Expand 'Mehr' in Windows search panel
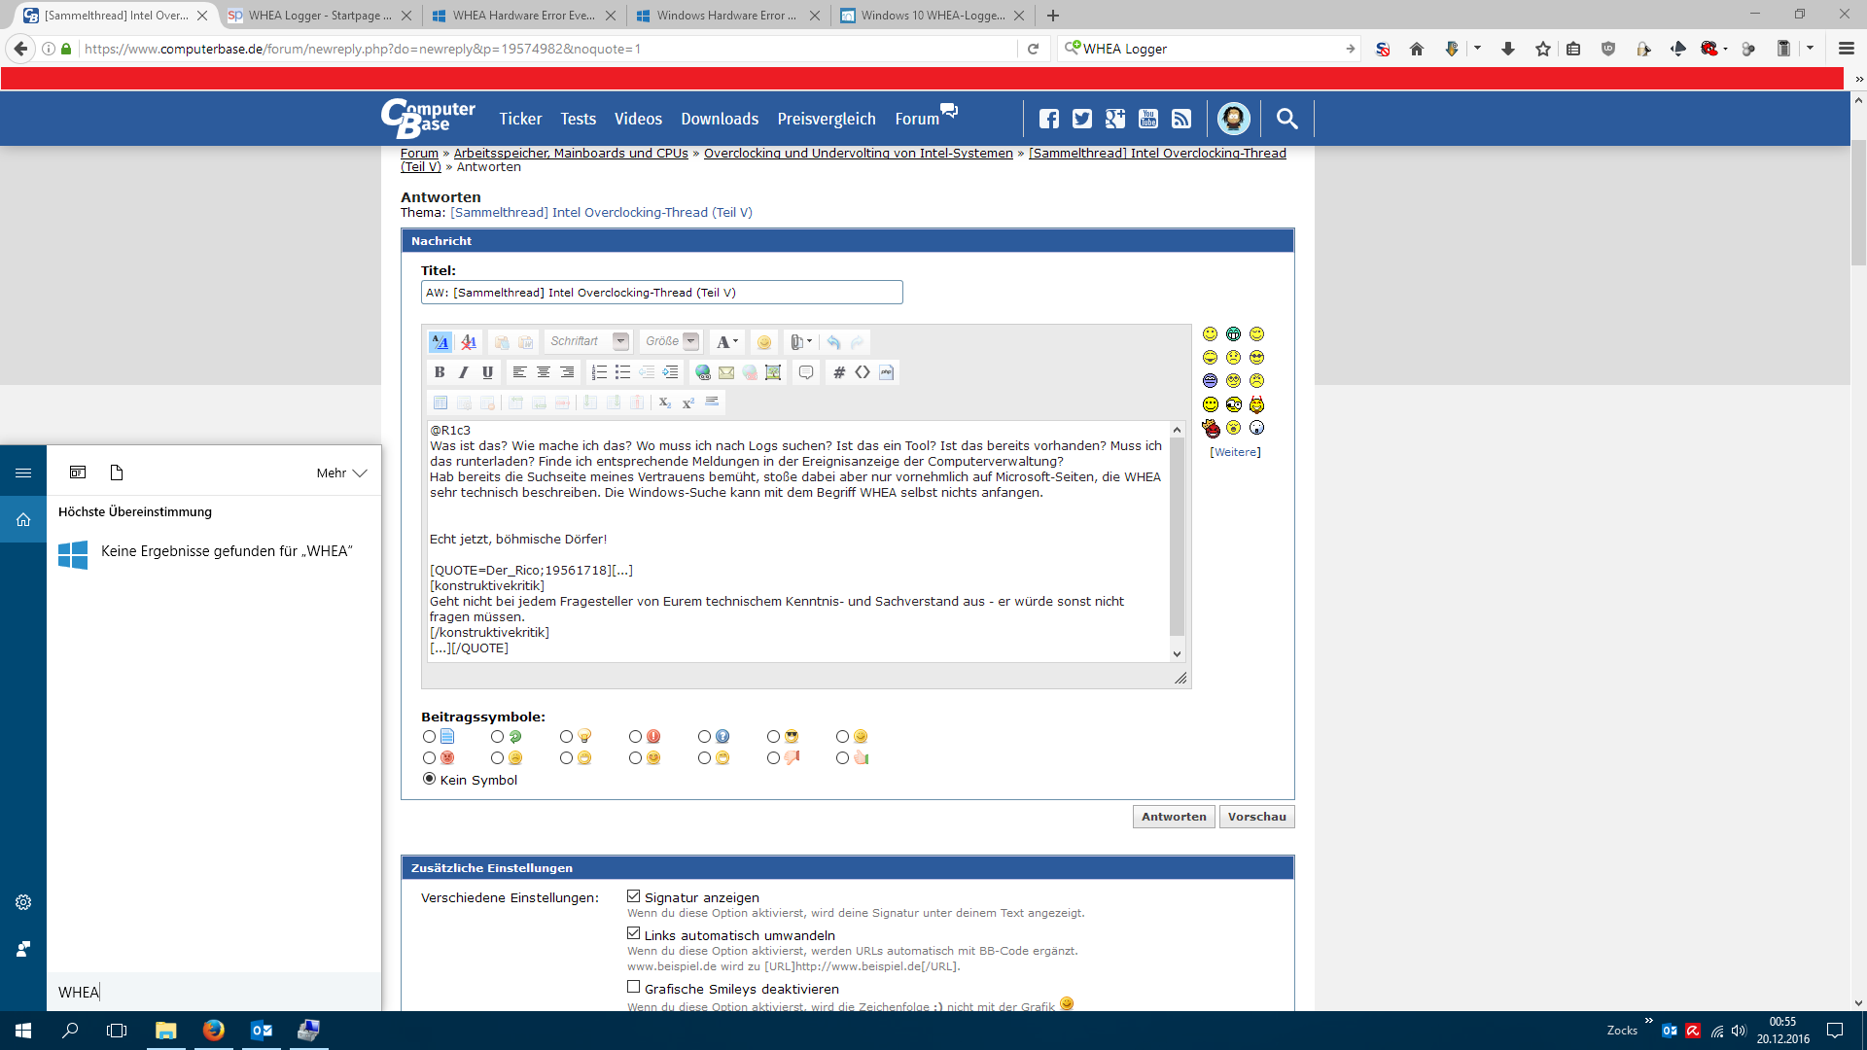The image size is (1867, 1050). (341, 473)
